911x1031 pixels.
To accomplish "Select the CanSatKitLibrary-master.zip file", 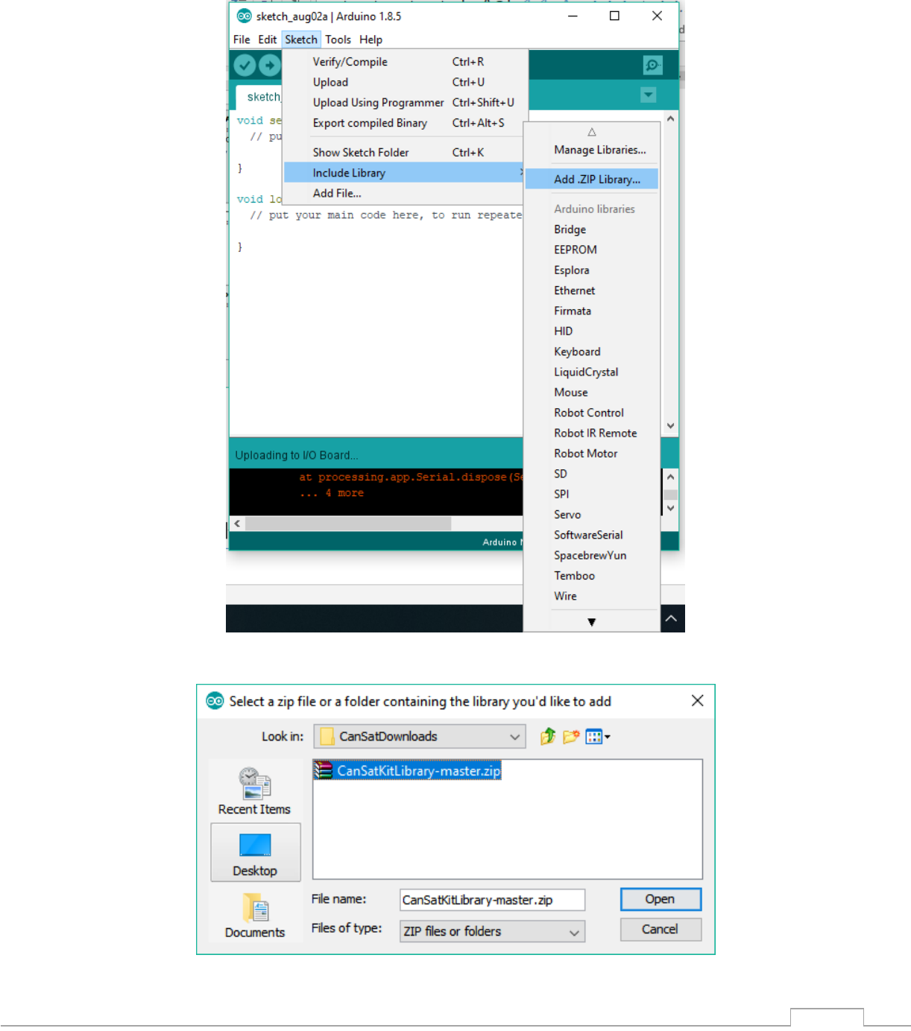I will pos(407,770).
